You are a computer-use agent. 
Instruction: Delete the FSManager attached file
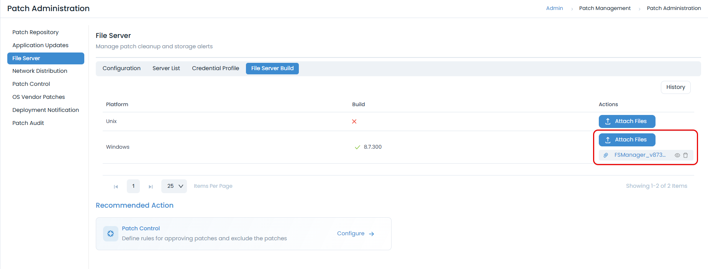click(685, 155)
